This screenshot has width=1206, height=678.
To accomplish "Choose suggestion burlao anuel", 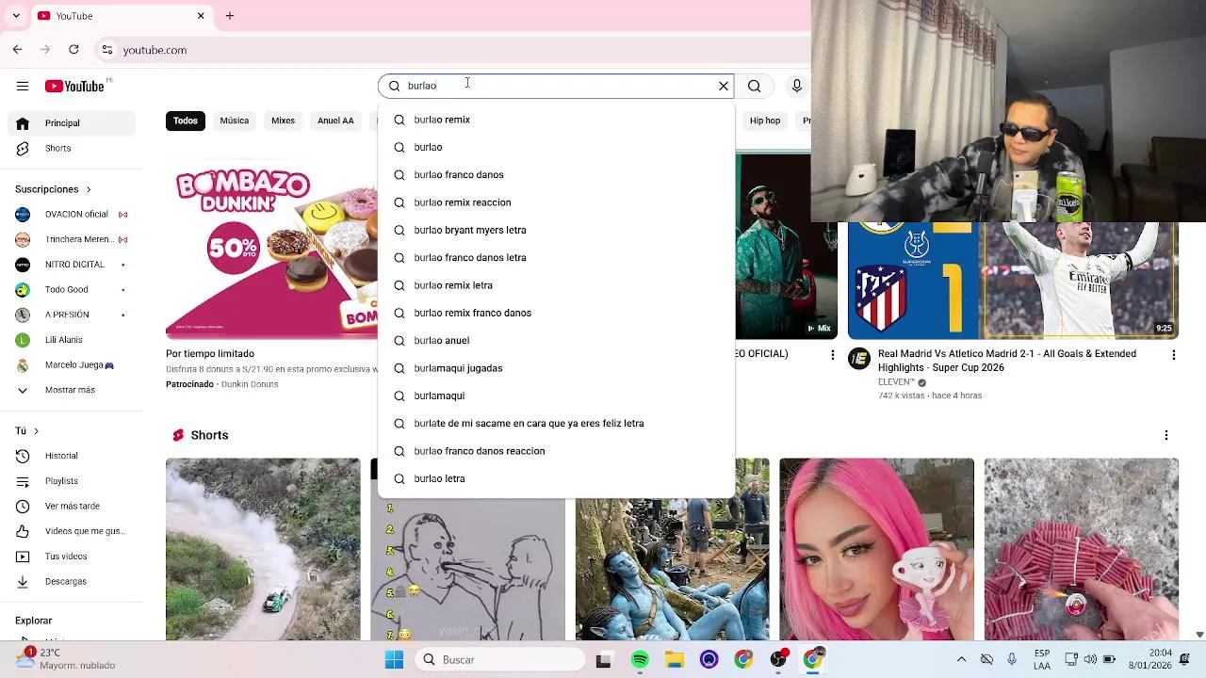I will (556, 341).
